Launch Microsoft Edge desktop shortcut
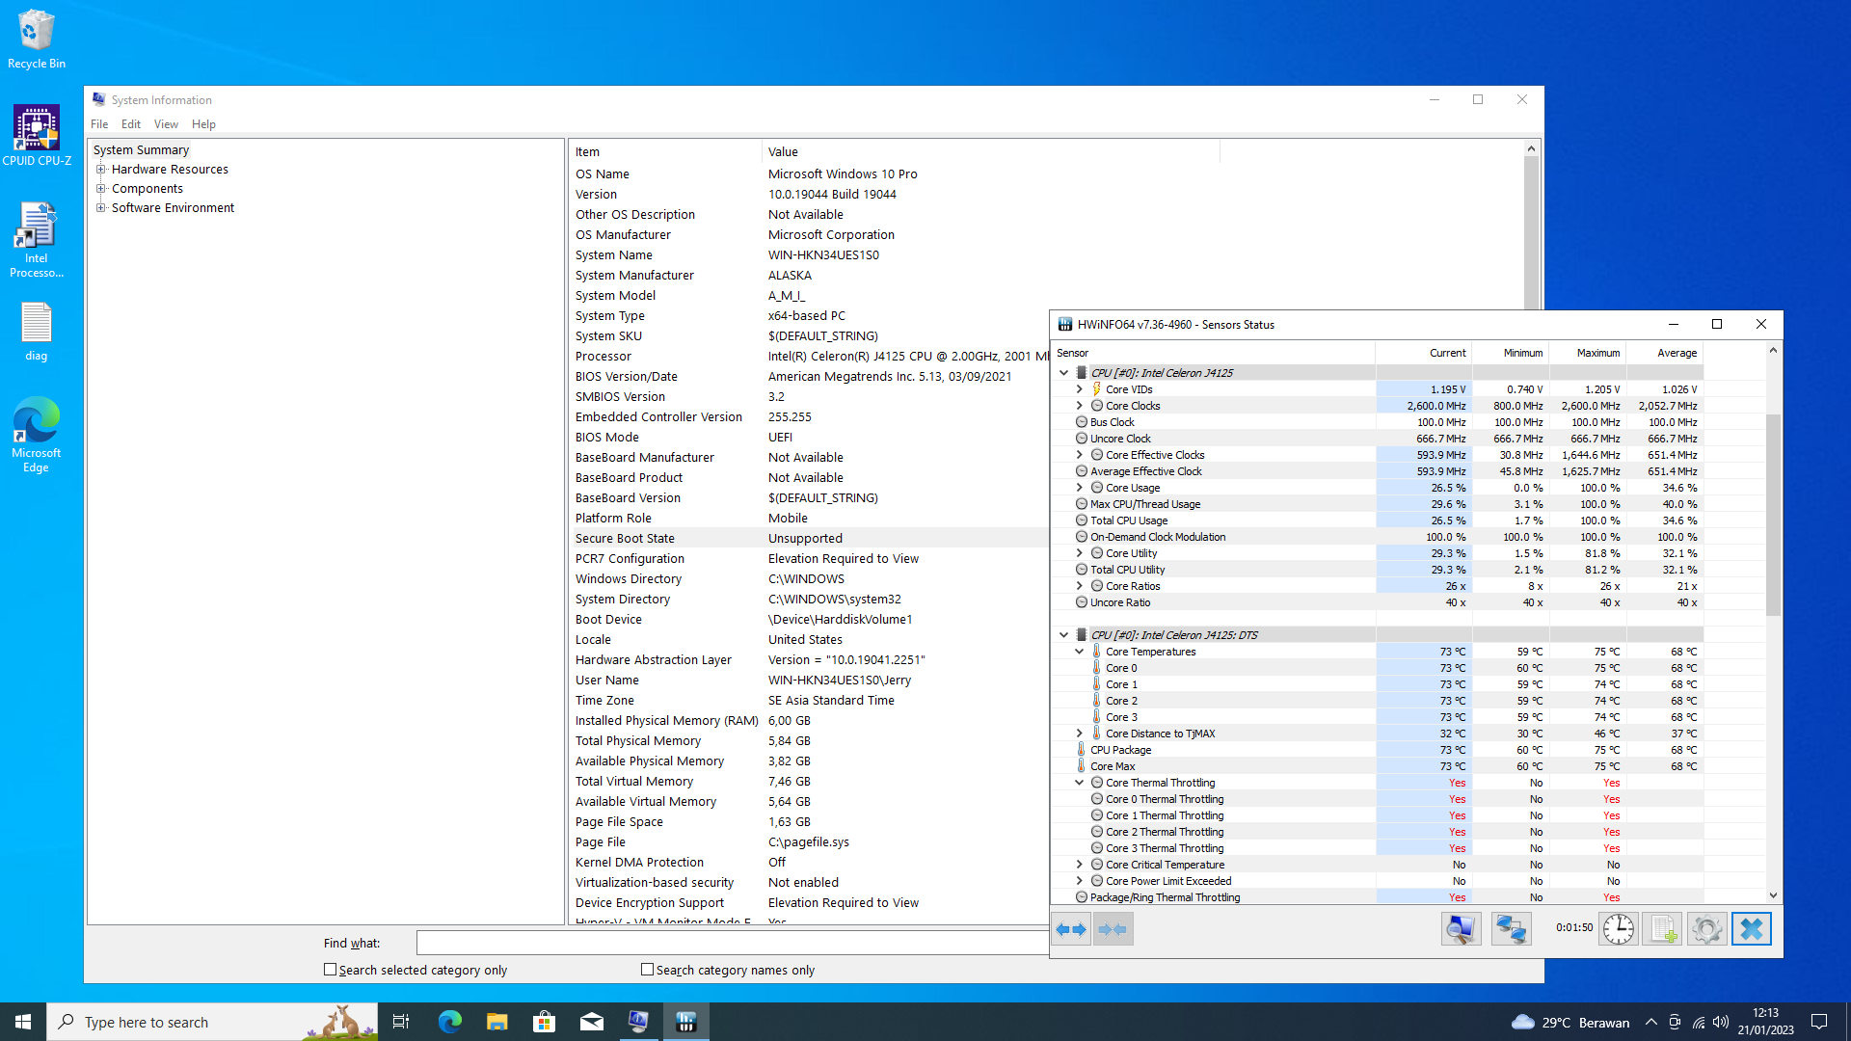 pos(37,435)
